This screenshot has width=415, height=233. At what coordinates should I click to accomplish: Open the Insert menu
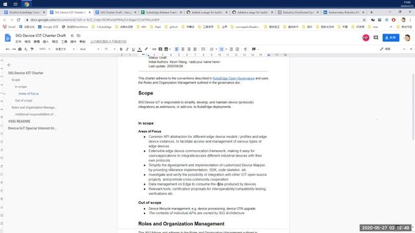point(45,41)
